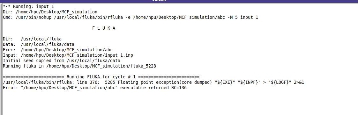Viewport: 358px width, 115px height.
Task: Click the 'F L U K A' banner text
Action: click(x=104, y=28)
